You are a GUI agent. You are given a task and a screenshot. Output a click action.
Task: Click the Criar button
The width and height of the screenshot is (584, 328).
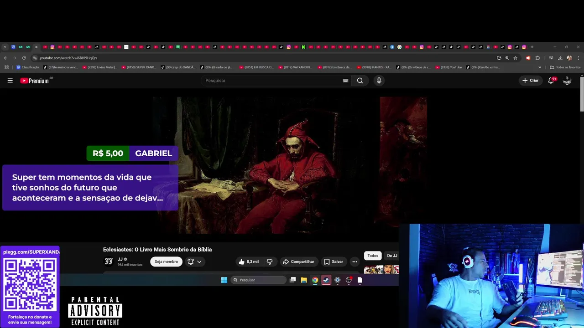tap(531, 81)
